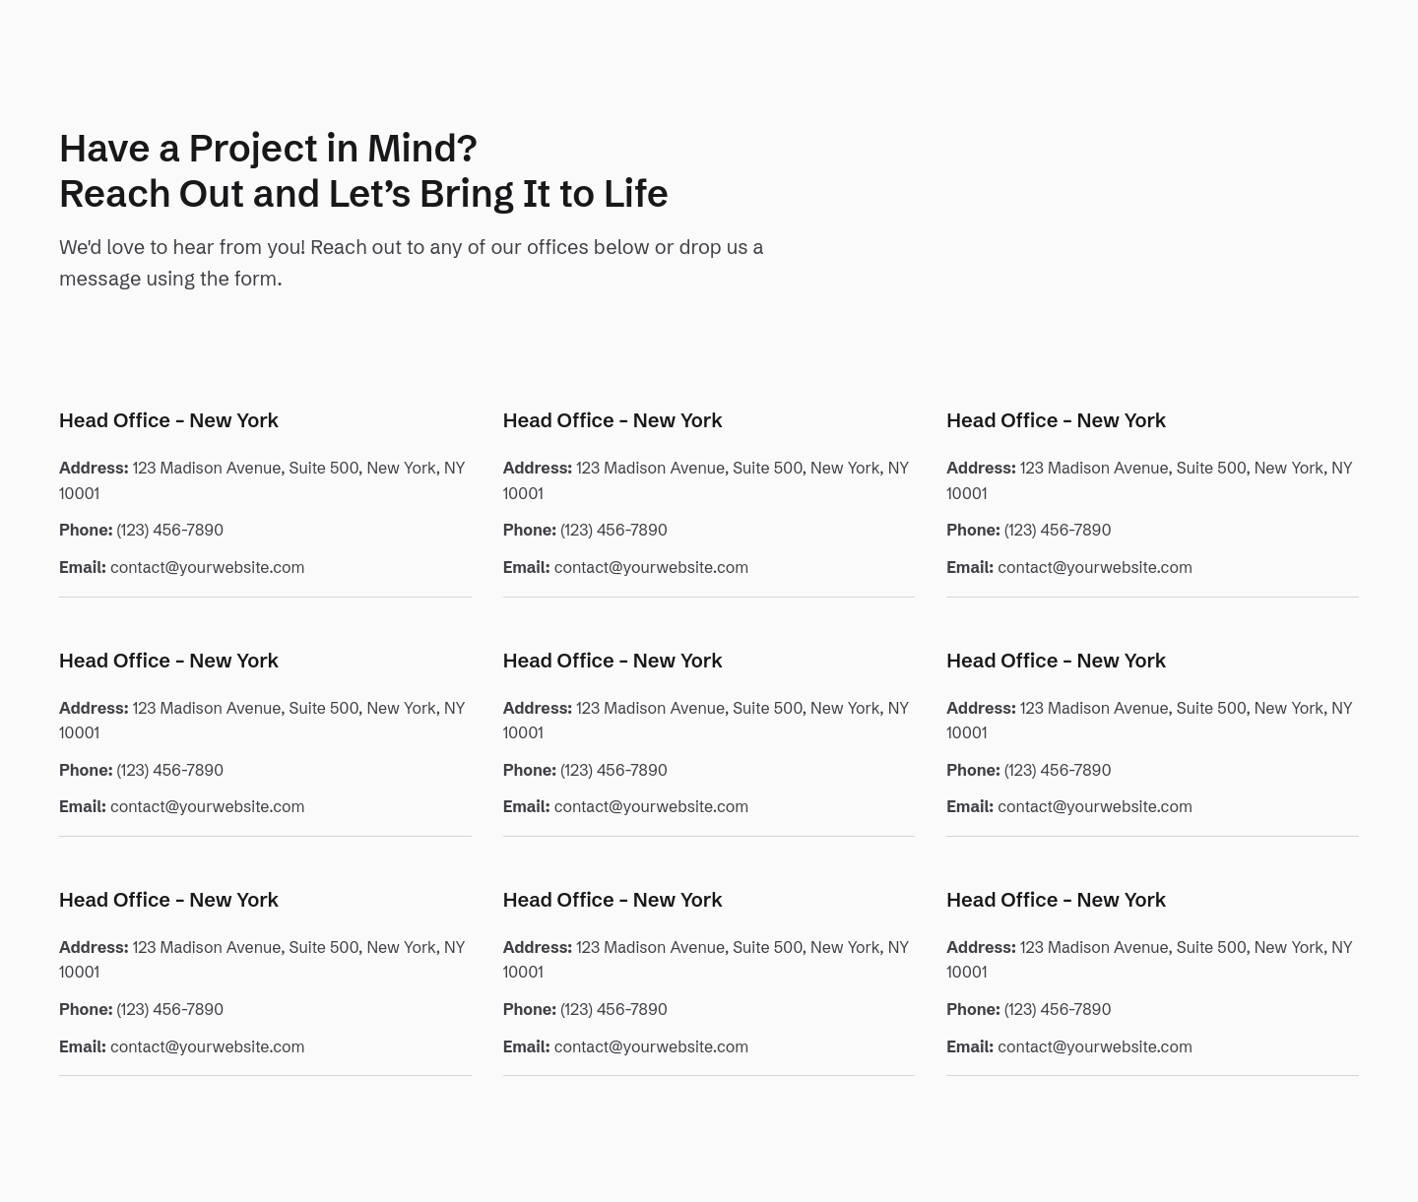This screenshot has height=1202, width=1418.
Task: Click phone number in third row, first card
Action: (x=169, y=1009)
